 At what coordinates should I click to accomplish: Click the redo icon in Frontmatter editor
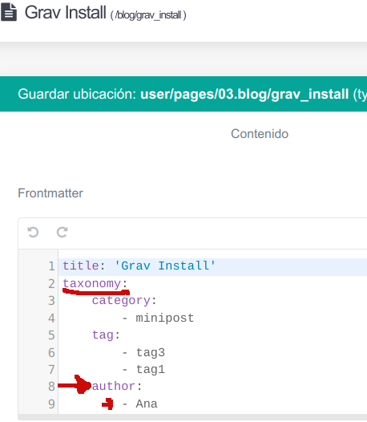pyautogui.click(x=63, y=233)
